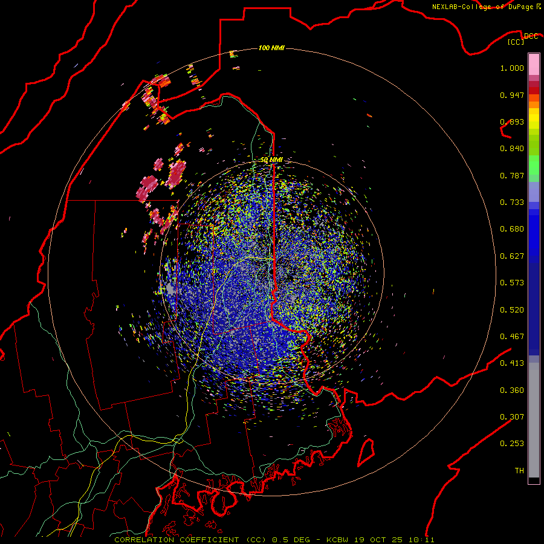Click the KCBW station identifier

point(338,540)
